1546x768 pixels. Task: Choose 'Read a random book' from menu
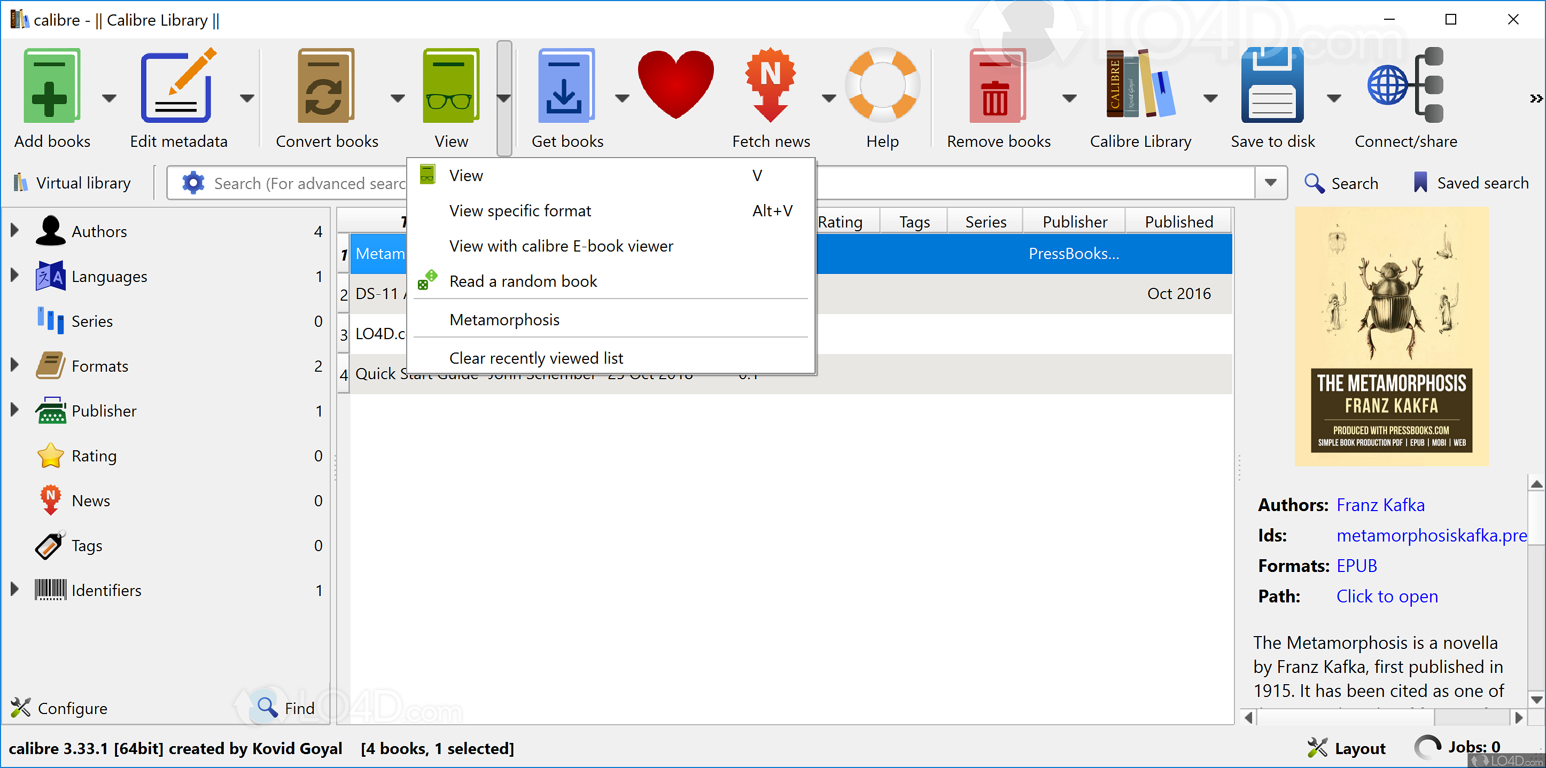(523, 281)
